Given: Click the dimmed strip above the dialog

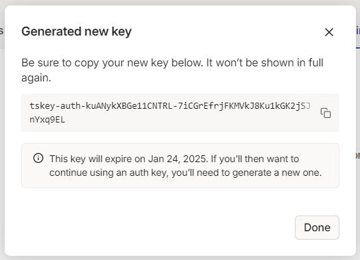Looking at the screenshot, I should click(180, 2).
